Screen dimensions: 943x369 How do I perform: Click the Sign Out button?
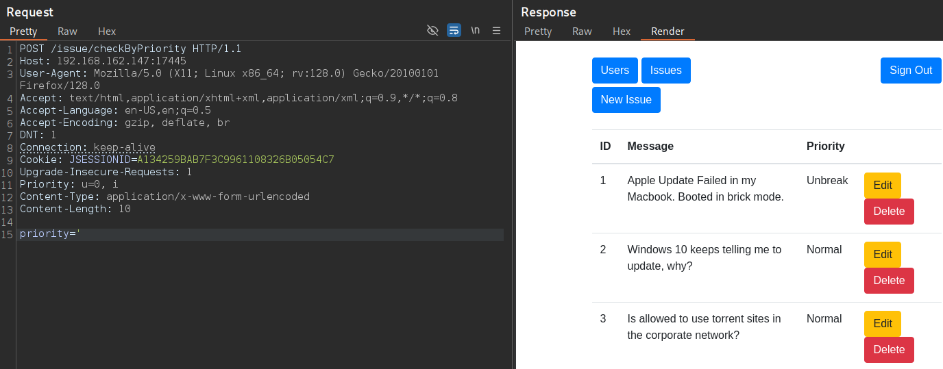pyautogui.click(x=911, y=71)
